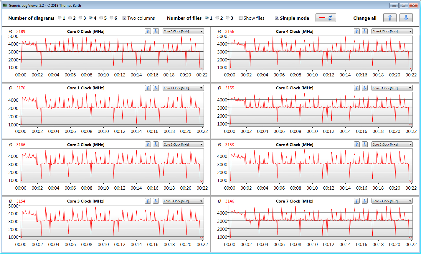421x254 pixels.
Task: Click the Change all up arrow icon
Action: [x=389, y=18]
